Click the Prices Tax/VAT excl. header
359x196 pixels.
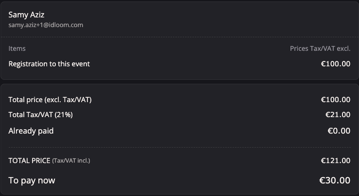[x=320, y=48]
